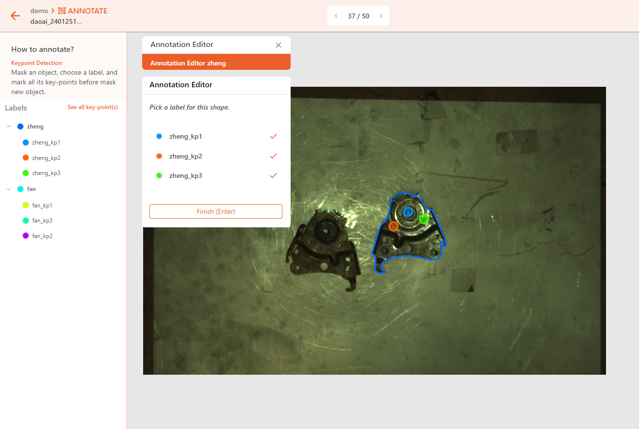
Task: Select the zheng label in sidebar
Action: (x=35, y=127)
